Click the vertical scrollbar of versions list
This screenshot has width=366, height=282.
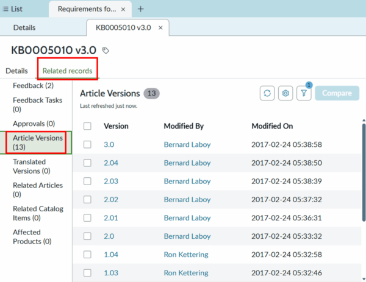[x=364, y=171]
